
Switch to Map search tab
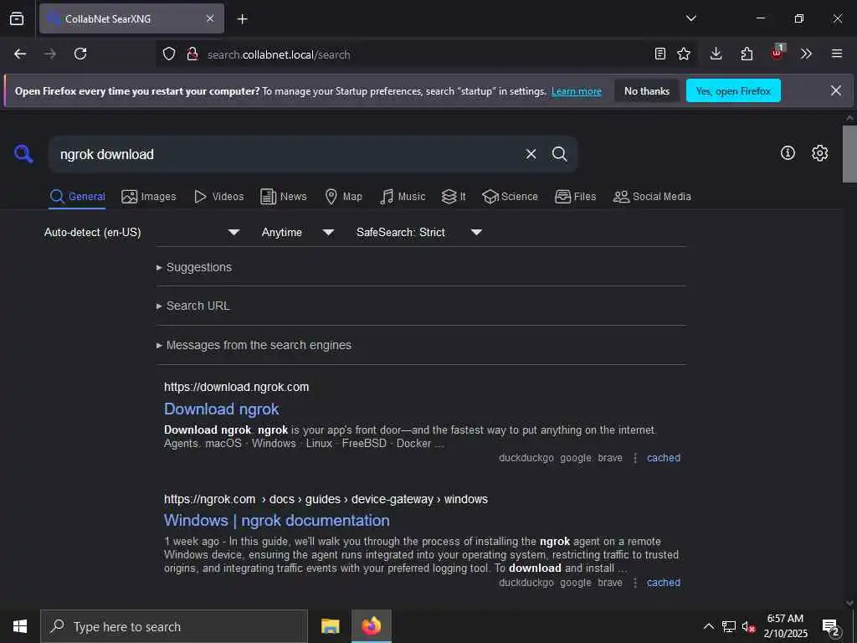tap(343, 197)
